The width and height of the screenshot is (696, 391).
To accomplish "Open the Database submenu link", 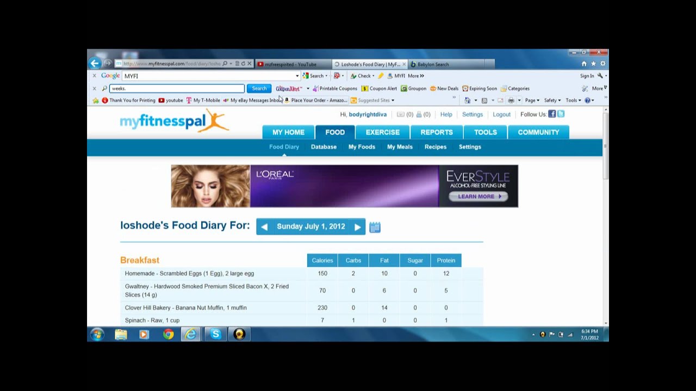I will [324, 147].
